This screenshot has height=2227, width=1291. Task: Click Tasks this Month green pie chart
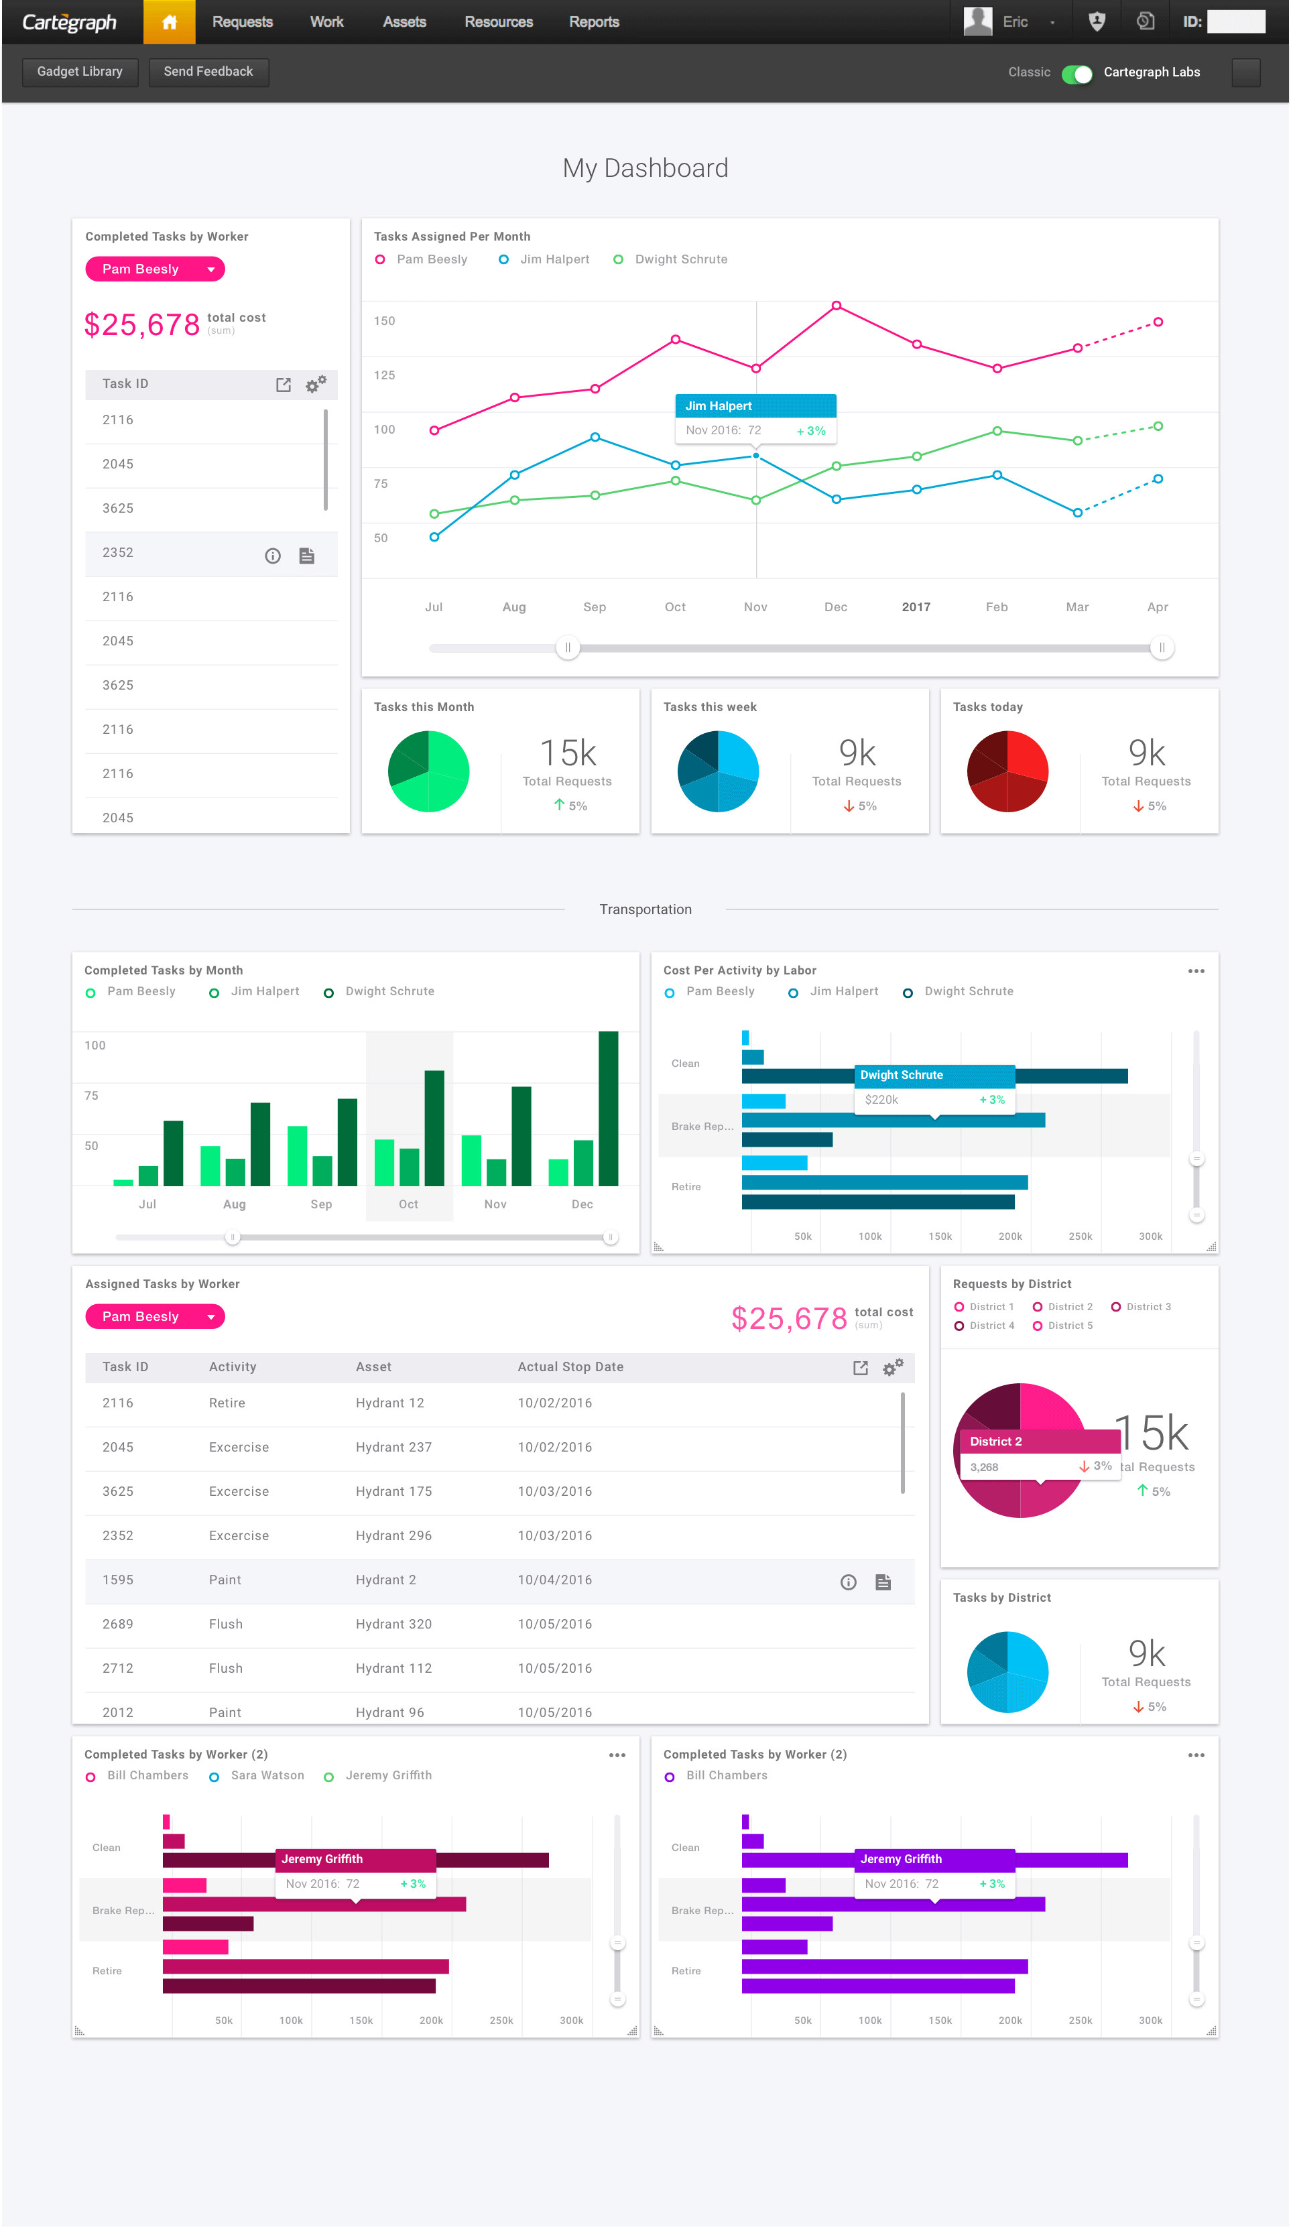coord(428,771)
